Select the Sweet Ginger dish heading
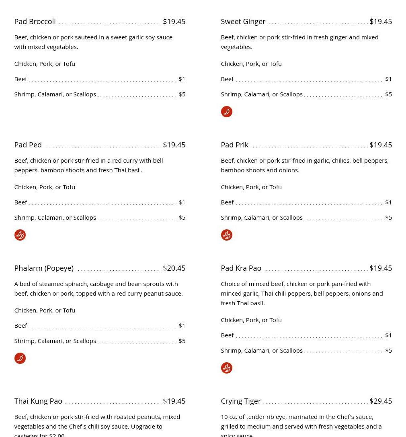This screenshot has width=406, height=437. pos(243,22)
